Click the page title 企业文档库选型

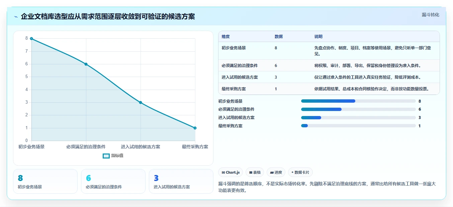[x=108, y=17]
